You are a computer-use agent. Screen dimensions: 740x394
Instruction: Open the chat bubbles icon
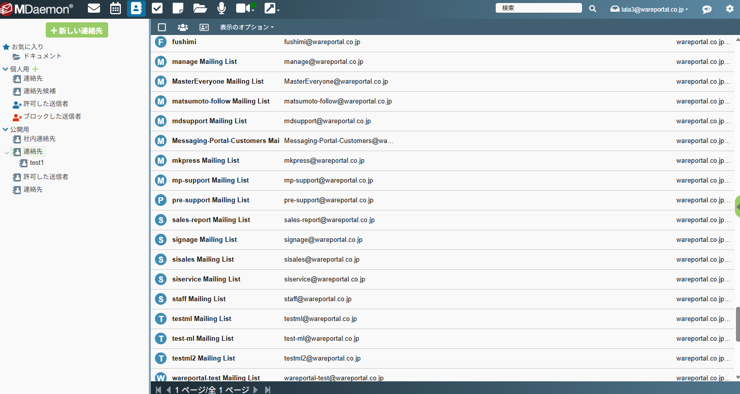pos(707,9)
